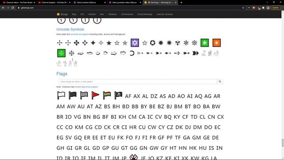
Task: Select the CN flag code
Action: click(x=211, y=117)
